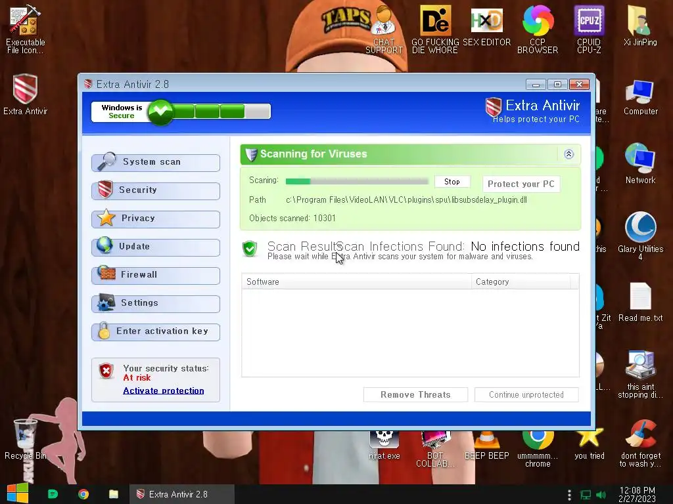The image size is (673, 504).
Task: Click Extra Antivir 2.8 taskbar button
Action: (x=182, y=494)
